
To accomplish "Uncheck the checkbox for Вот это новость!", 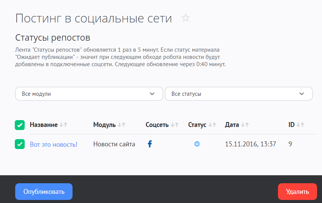I will coord(20,144).
